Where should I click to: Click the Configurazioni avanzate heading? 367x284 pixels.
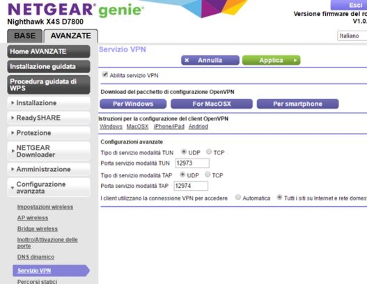132,142
